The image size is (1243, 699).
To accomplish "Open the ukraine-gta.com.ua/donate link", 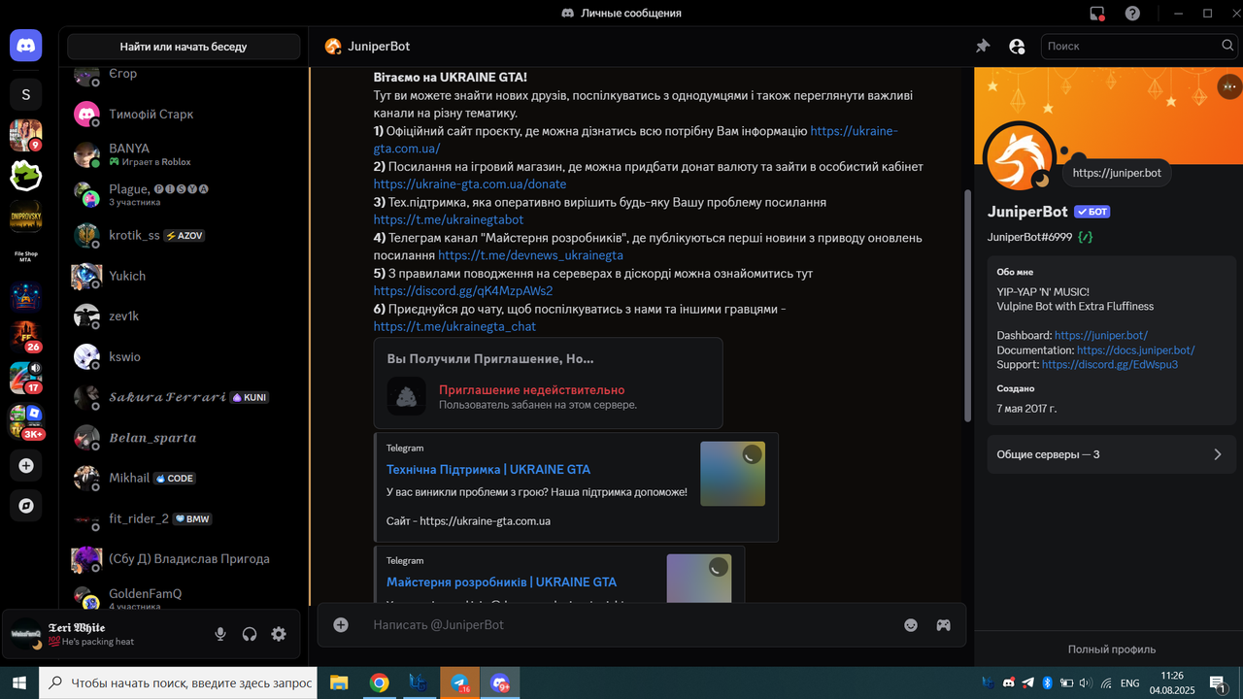I will tap(470, 184).
